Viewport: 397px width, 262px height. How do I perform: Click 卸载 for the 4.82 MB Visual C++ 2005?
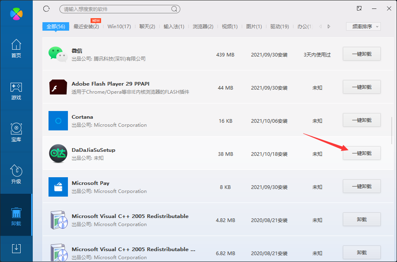click(362, 219)
